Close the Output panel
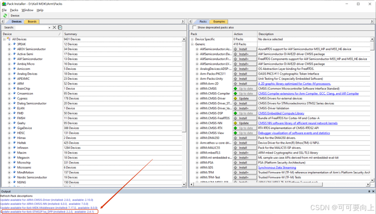376x214 pixels. (x=373, y=191)
